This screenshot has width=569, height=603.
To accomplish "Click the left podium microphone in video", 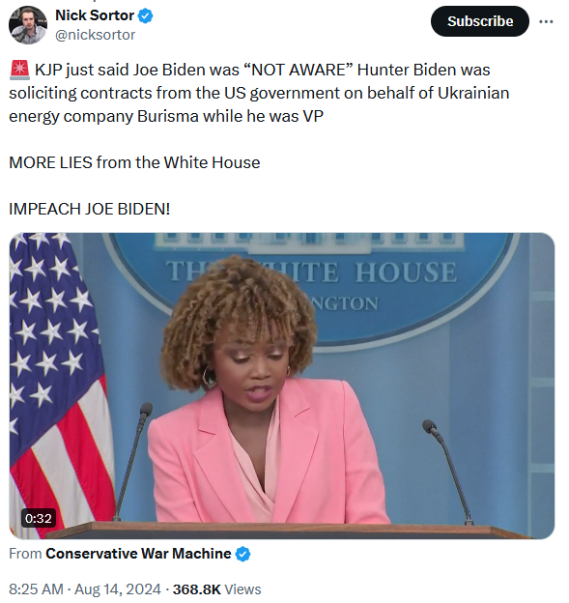I will 130,462.
